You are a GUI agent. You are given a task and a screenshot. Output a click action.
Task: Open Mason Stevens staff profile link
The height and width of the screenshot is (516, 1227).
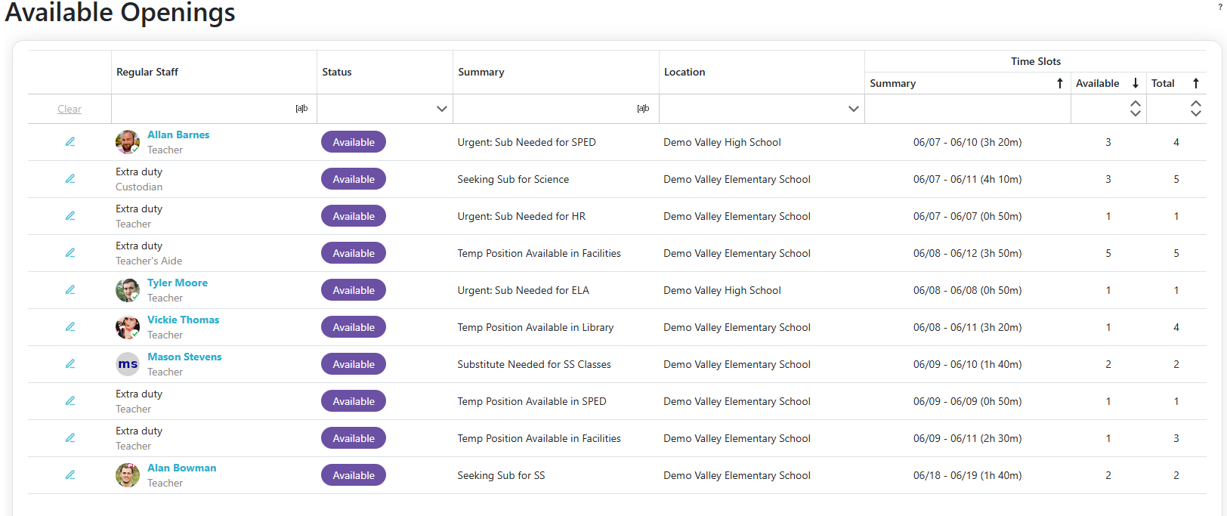[x=184, y=357]
